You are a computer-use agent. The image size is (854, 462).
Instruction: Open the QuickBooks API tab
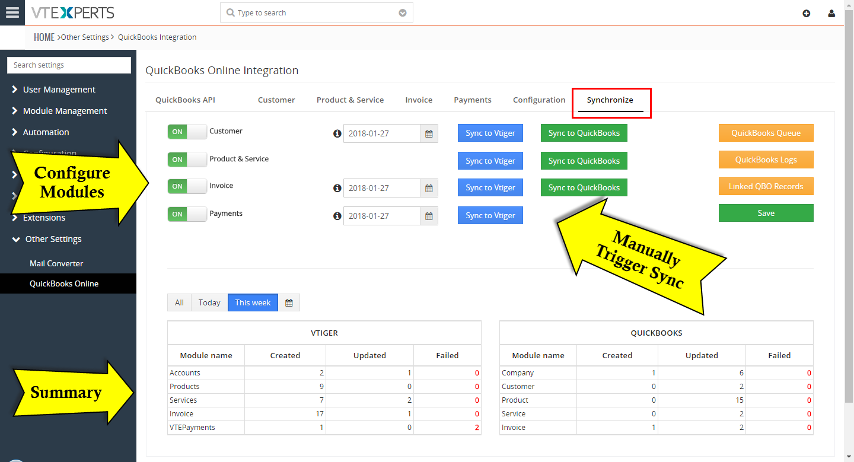coord(185,100)
